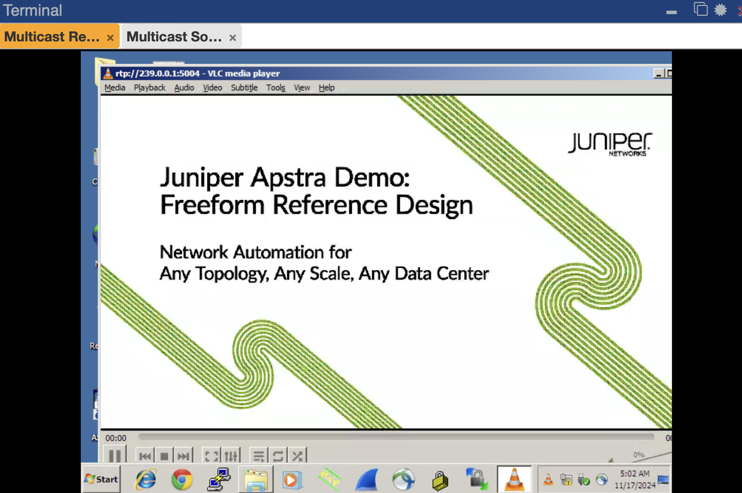Viewport: 742px width, 493px height.
Task: Open VLC Help menu
Action: pyautogui.click(x=326, y=87)
